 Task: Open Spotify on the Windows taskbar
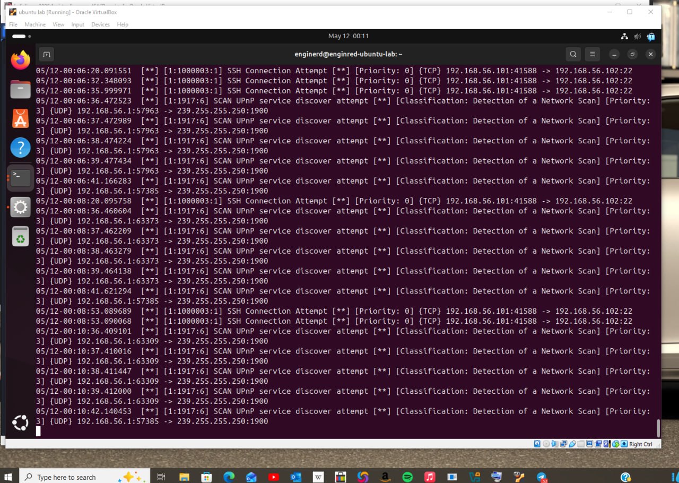407,477
